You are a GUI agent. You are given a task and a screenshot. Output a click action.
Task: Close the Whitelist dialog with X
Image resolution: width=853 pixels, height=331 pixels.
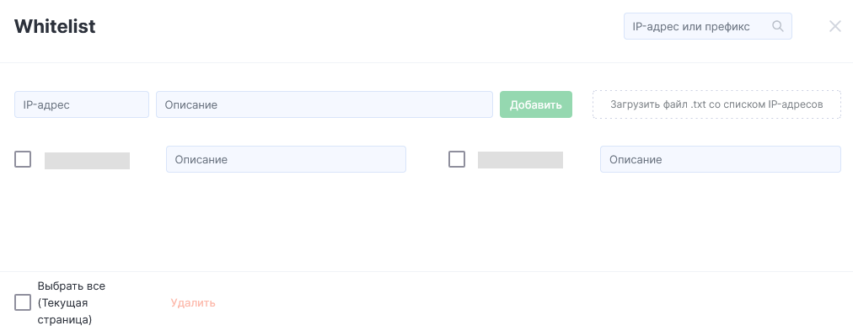(x=835, y=26)
